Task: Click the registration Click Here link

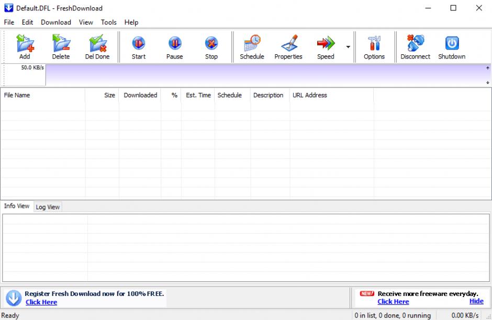Action: (x=41, y=302)
